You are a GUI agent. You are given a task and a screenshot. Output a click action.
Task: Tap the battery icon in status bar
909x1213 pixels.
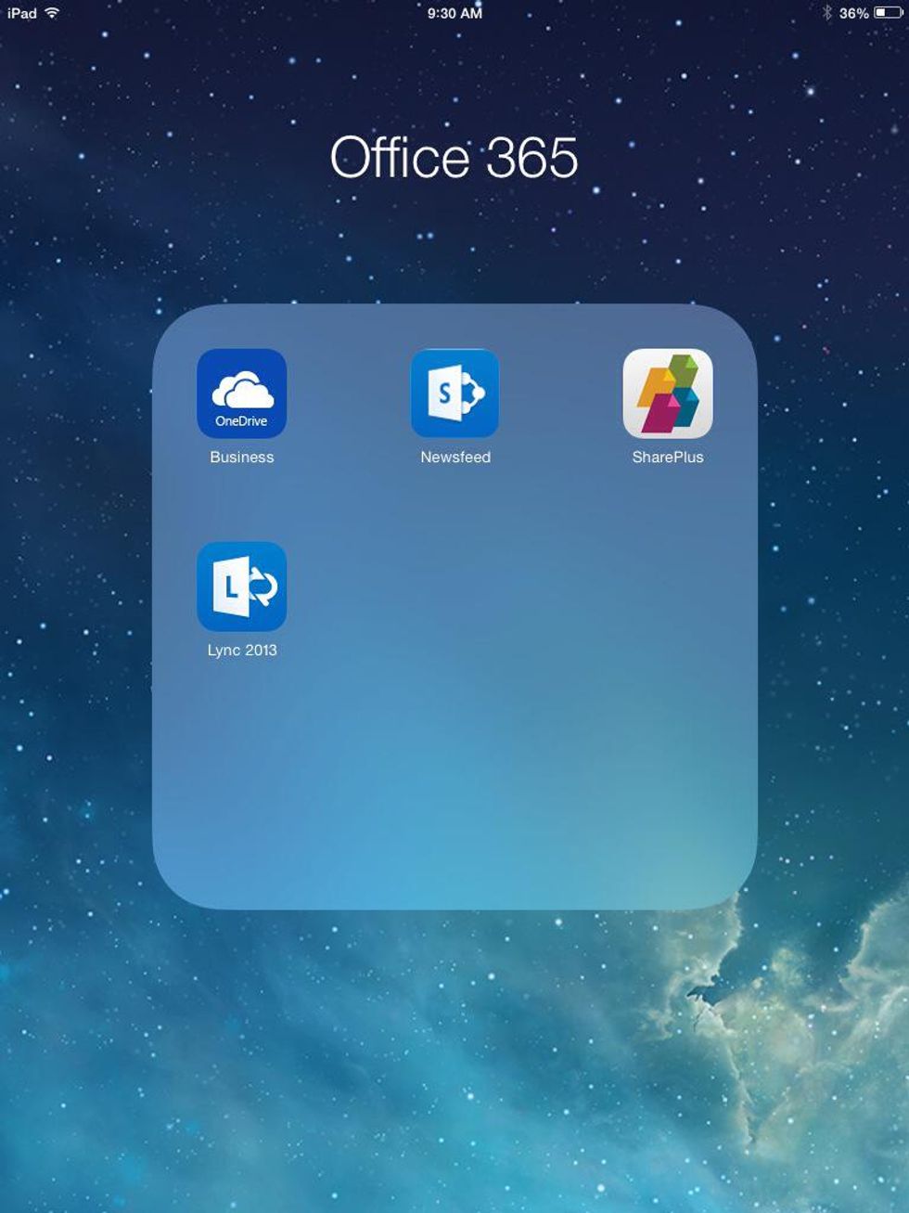pyautogui.click(x=888, y=13)
